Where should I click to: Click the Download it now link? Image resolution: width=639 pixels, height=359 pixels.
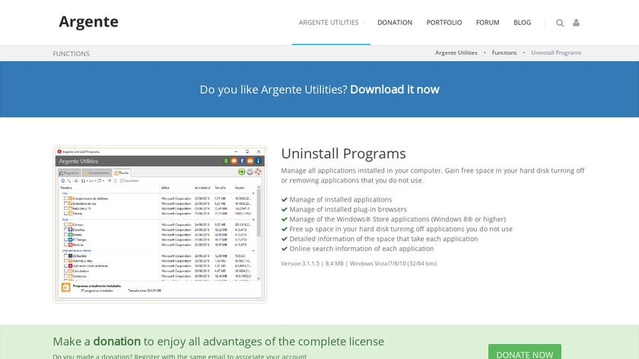(395, 89)
